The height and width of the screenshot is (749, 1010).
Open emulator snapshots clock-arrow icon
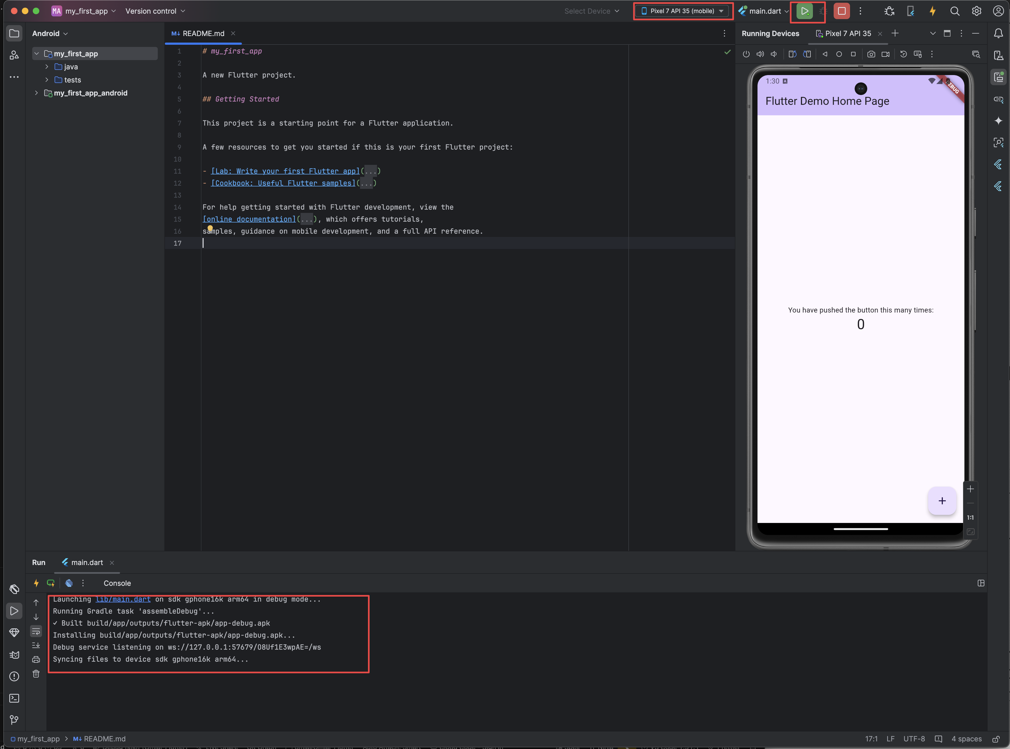(x=904, y=54)
